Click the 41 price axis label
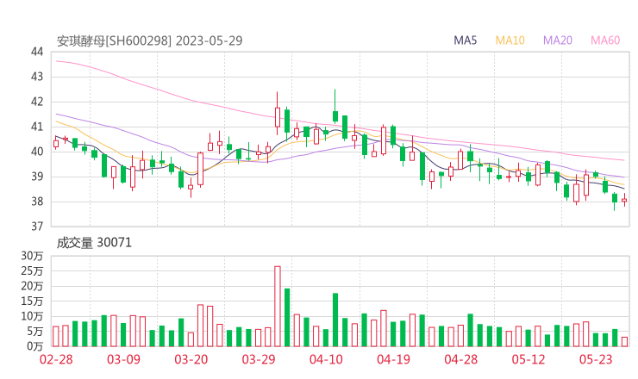This screenshot has width=638, height=379. [x=37, y=127]
